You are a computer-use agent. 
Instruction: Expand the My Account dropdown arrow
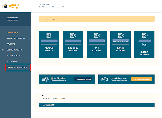coord(20,56)
